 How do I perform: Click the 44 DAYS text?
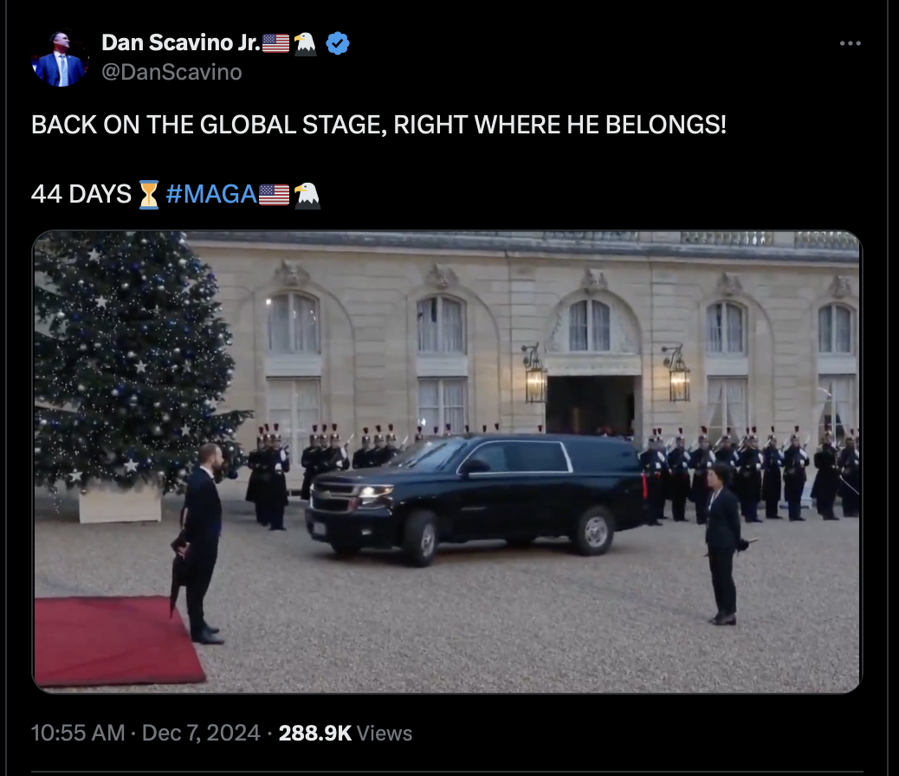click(81, 194)
